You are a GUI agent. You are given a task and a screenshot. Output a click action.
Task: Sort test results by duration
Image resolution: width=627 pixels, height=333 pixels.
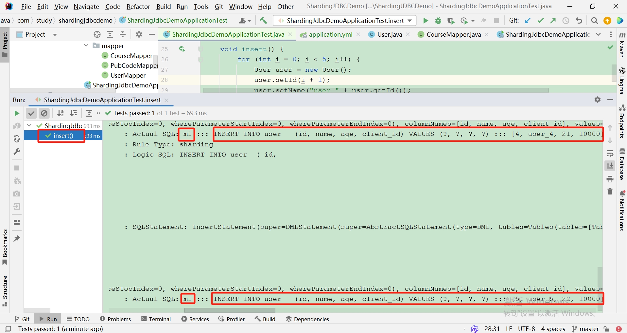(74, 113)
